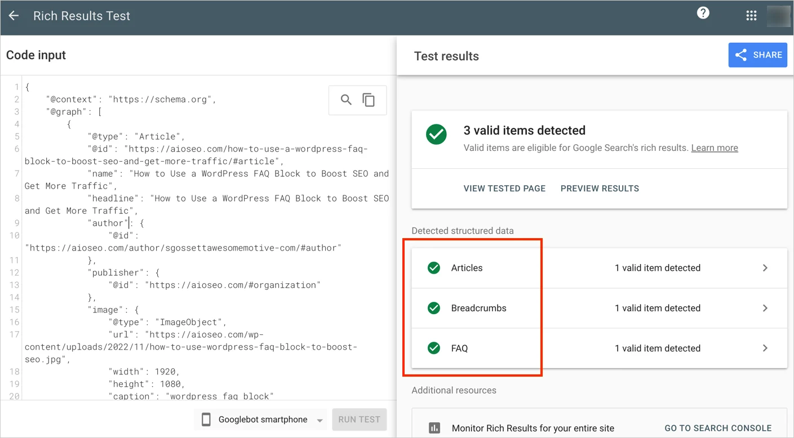The image size is (794, 438).
Task: Open the Googlebot smartphone user-agent dropdown
Action: click(x=320, y=419)
